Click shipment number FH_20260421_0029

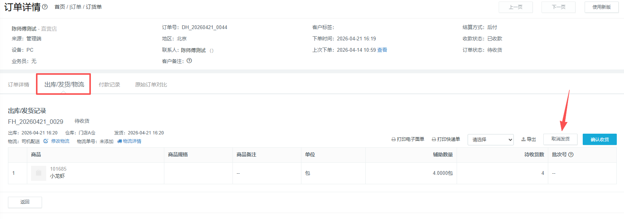click(36, 122)
